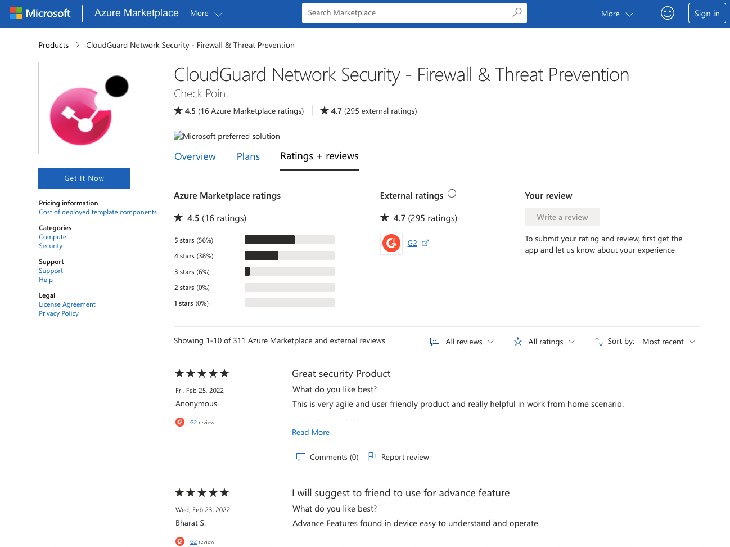Click the External ratings info icon

tap(452, 194)
